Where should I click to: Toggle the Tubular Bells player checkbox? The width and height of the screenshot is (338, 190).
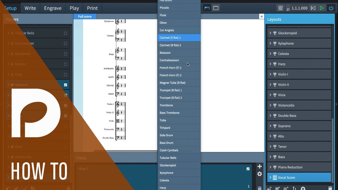point(65,33)
